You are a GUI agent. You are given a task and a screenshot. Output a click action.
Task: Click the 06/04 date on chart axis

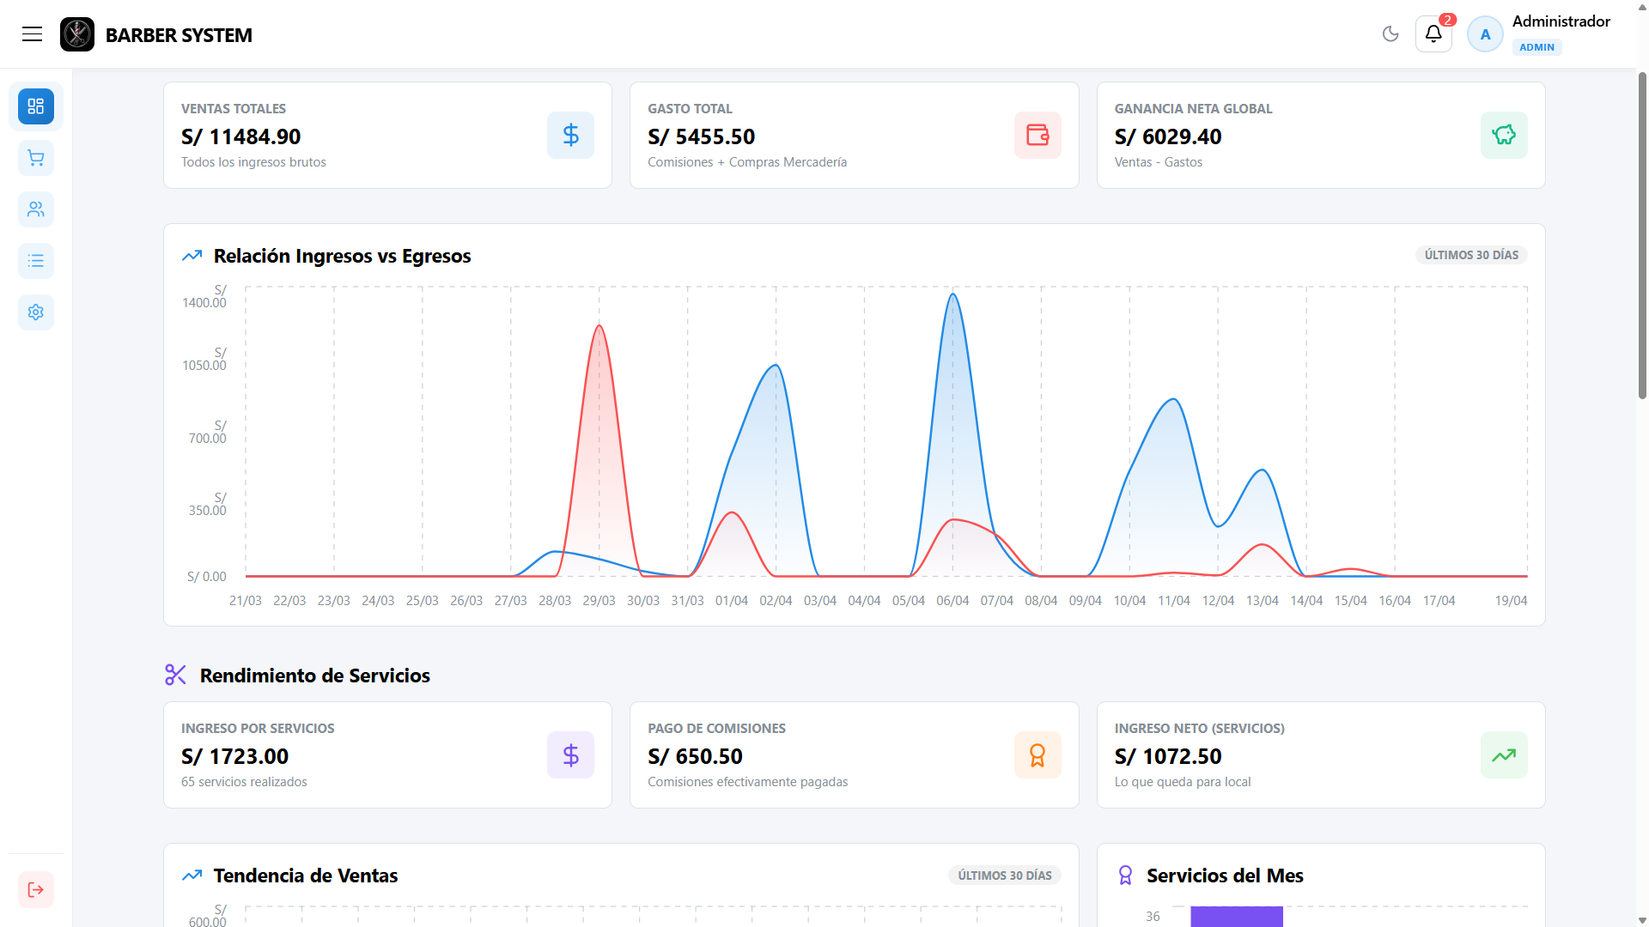click(x=952, y=601)
